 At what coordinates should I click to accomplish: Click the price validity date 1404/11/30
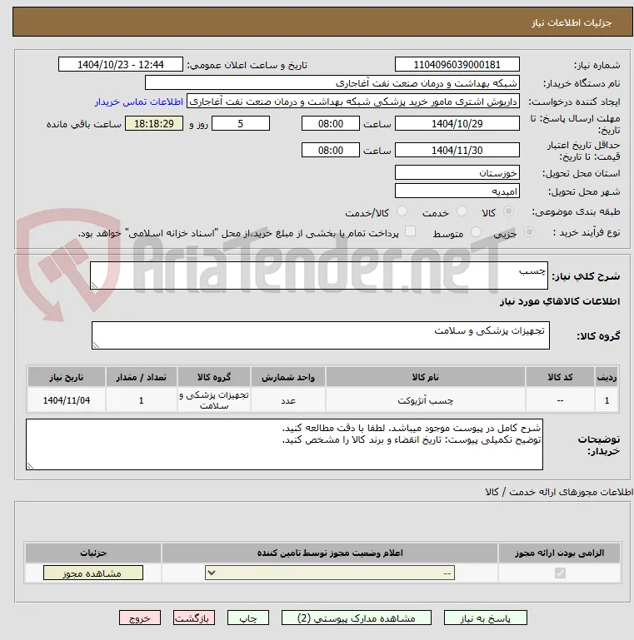(x=457, y=150)
